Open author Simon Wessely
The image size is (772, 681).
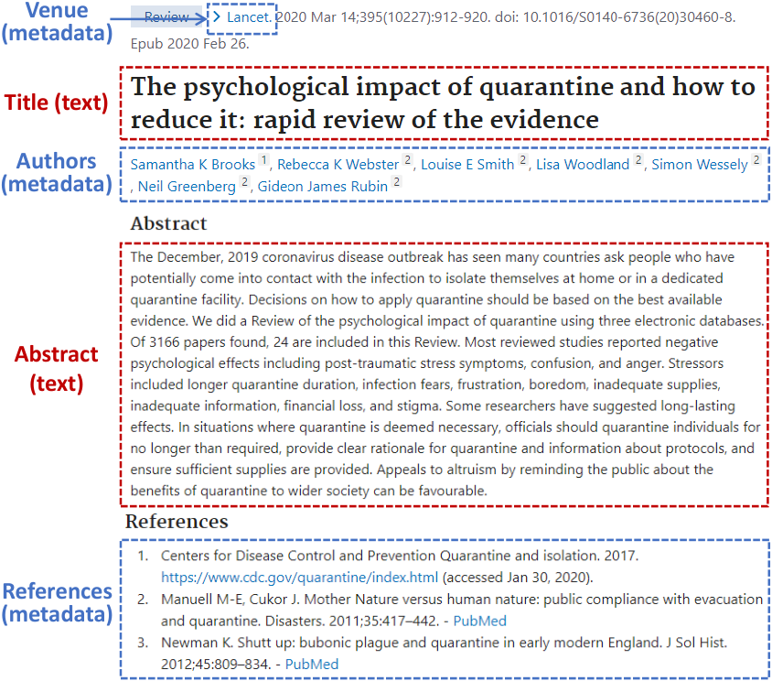coord(700,165)
